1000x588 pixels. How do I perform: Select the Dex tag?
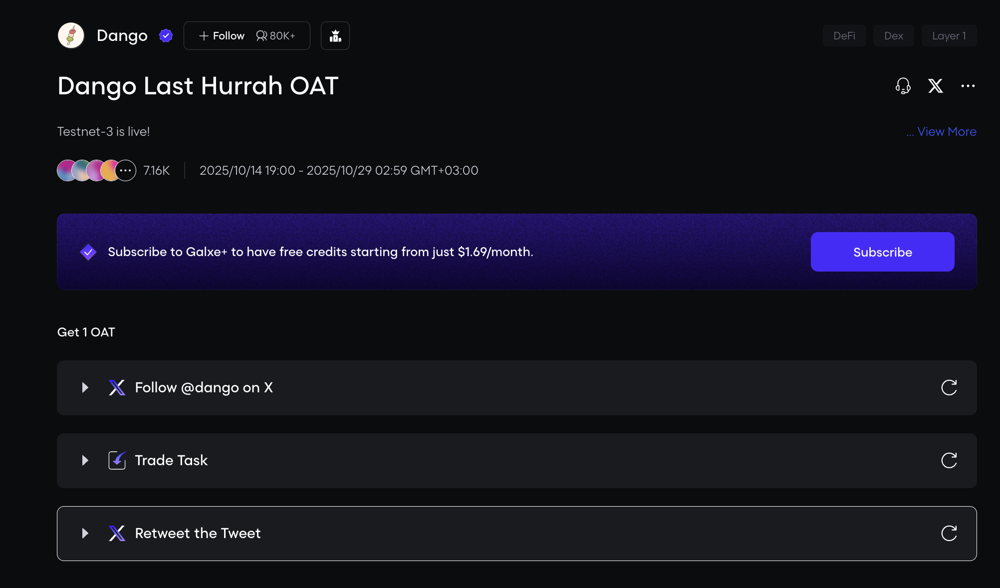point(893,35)
